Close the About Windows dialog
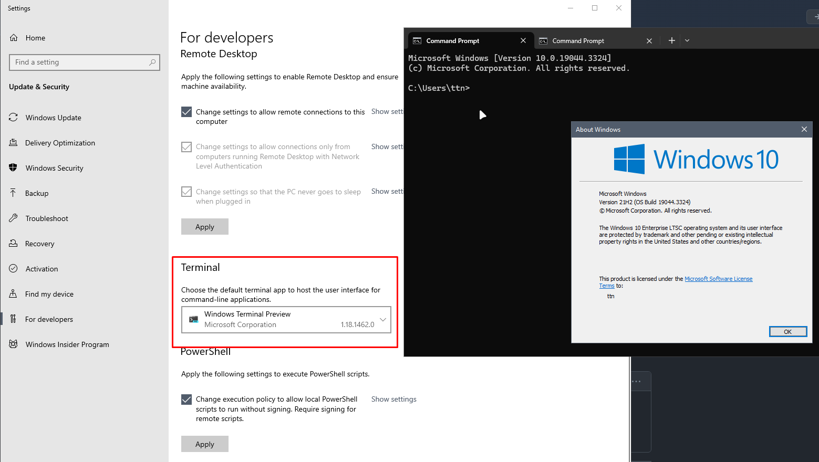The image size is (819, 462). [804, 129]
